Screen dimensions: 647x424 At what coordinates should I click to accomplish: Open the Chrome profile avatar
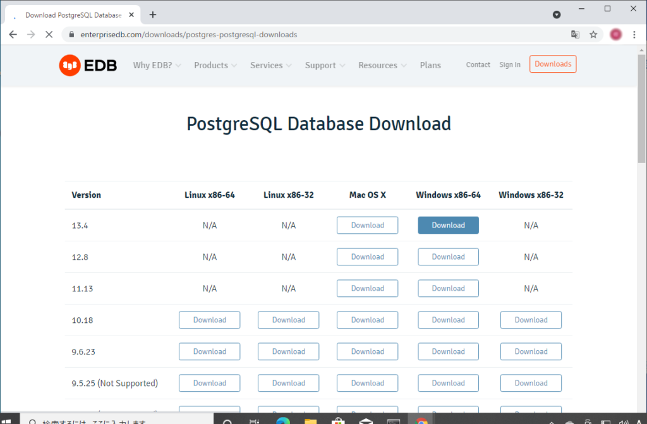pos(615,35)
